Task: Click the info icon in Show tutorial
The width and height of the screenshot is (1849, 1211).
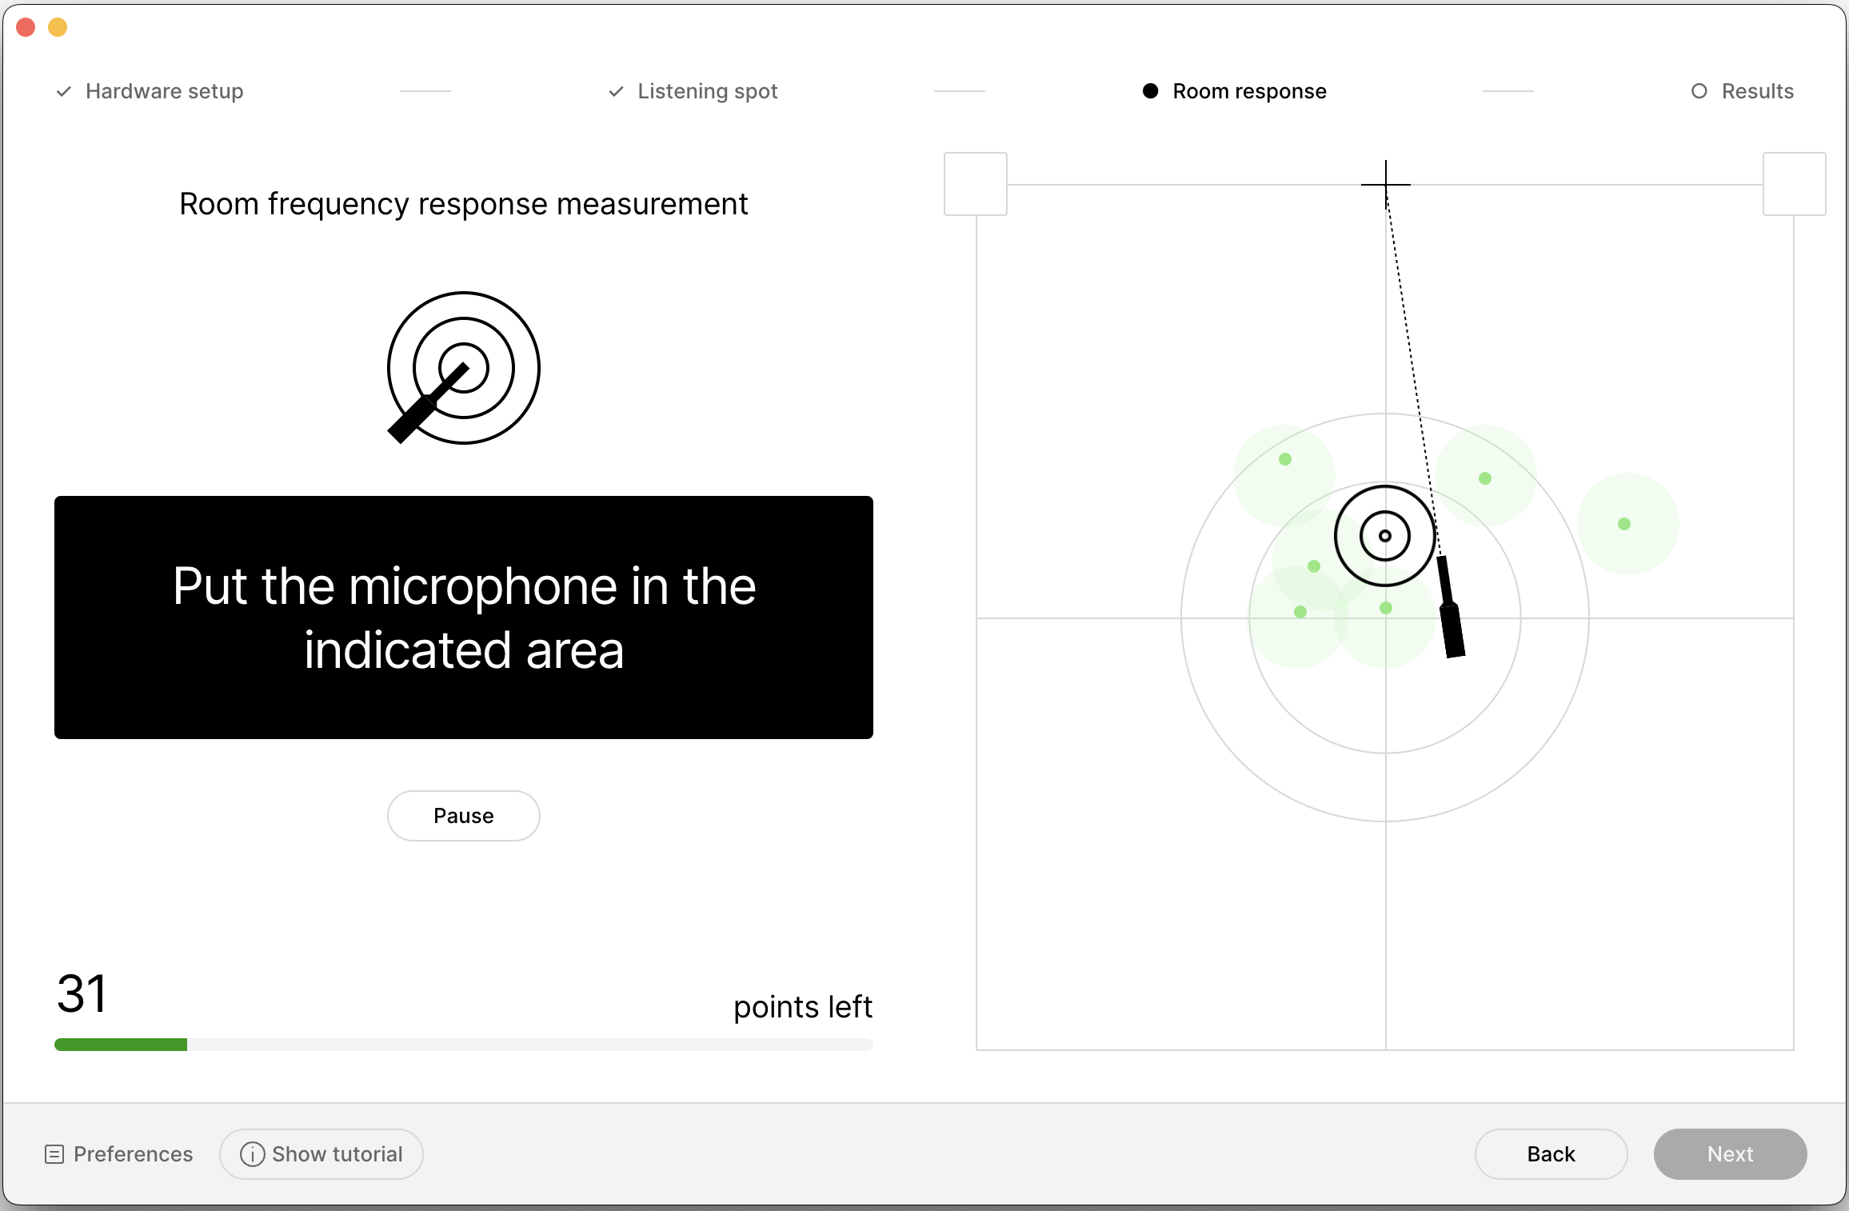Action: coord(252,1154)
